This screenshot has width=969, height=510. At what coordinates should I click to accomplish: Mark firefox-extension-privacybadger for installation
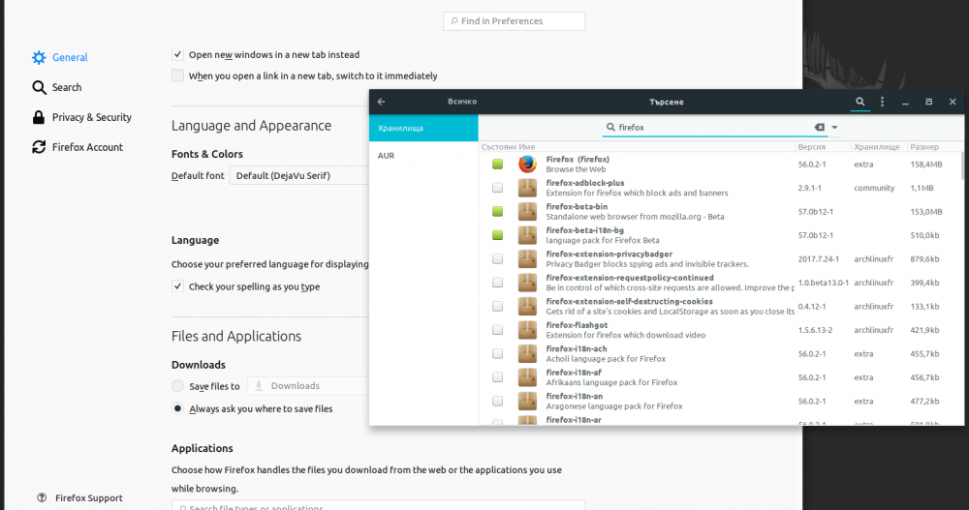497,258
